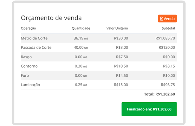Click the R$30,00 unit value
The height and width of the screenshot is (126, 195).
pyautogui.click(x=121, y=38)
